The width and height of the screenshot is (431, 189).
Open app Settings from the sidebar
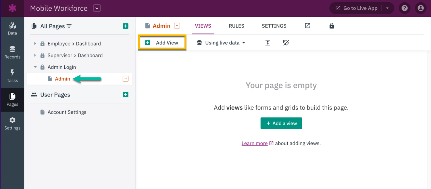(x=12, y=123)
